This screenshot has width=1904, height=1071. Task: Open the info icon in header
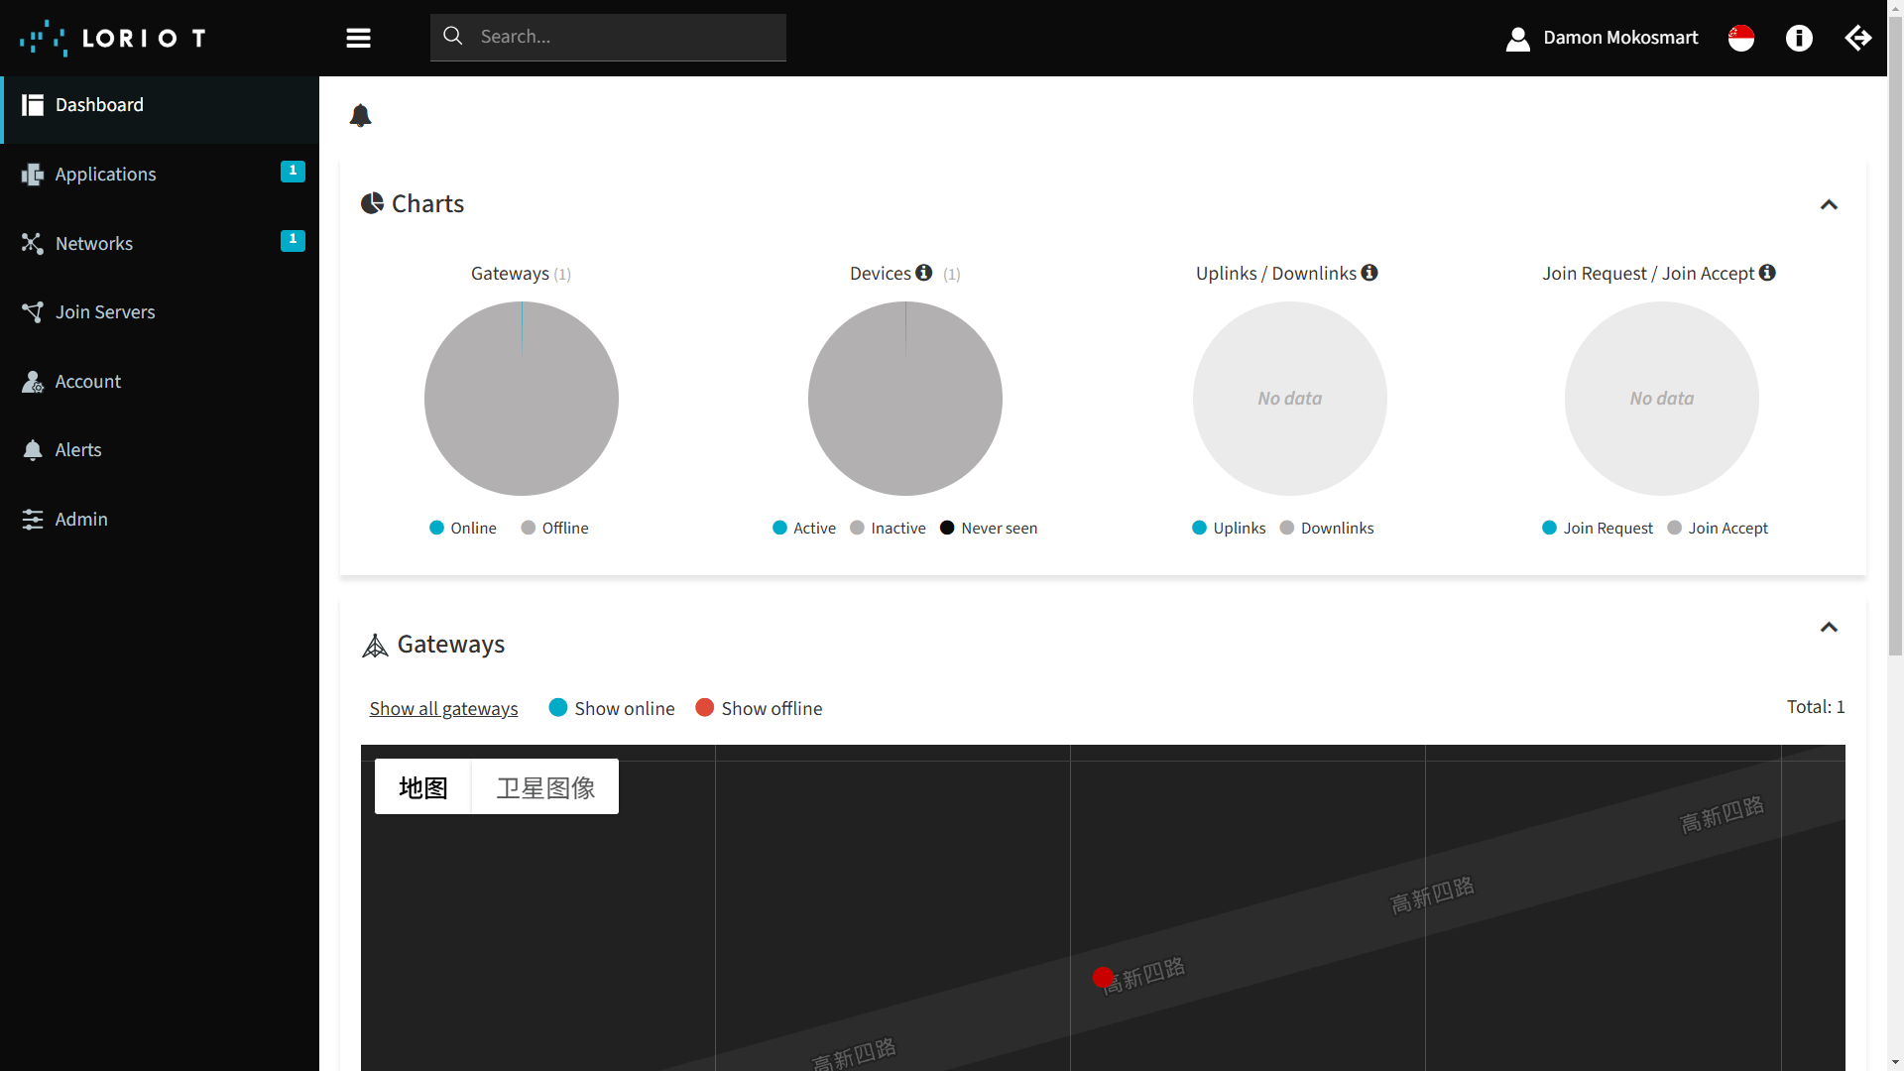pos(1799,38)
